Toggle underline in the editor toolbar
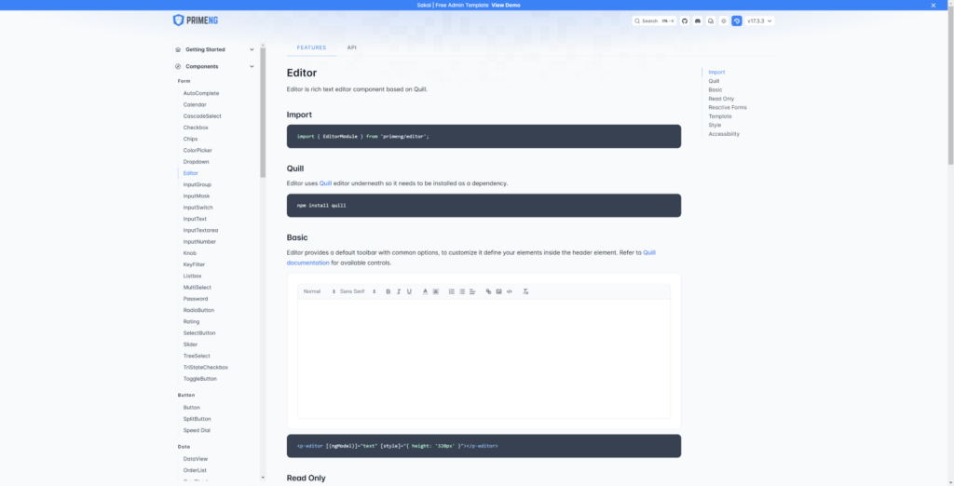The width and height of the screenshot is (954, 486). [410, 292]
